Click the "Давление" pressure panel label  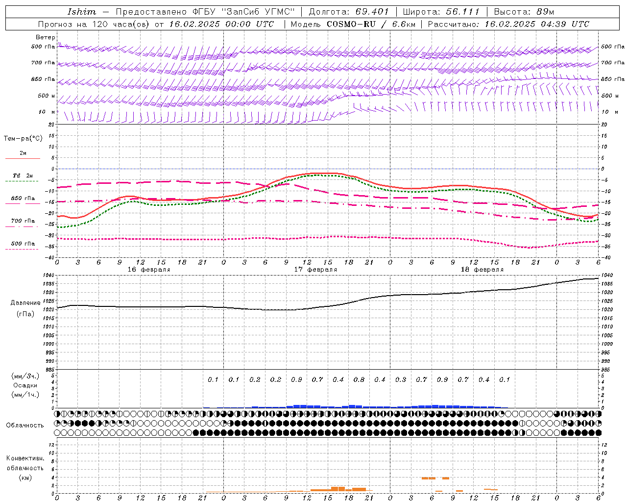click(x=25, y=303)
